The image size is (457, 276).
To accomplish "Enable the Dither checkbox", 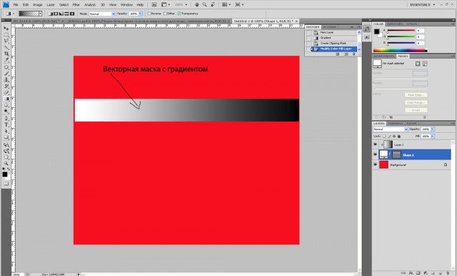I will pyautogui.click(x=165, y=14).
